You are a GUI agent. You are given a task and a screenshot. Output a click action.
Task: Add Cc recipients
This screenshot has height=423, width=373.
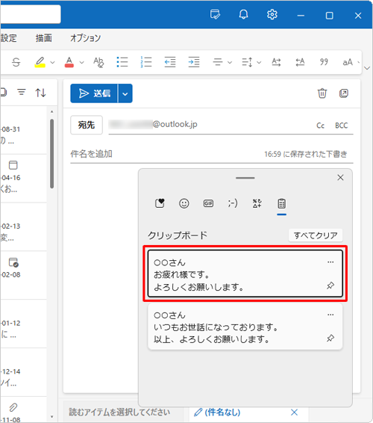tap(321, 126)
